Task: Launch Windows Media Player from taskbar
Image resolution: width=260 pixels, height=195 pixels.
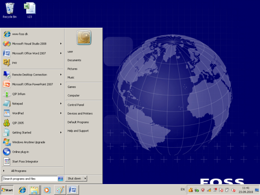Action: click(x=47, y=190)
